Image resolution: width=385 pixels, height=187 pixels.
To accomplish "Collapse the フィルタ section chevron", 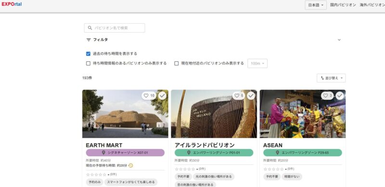I will 339,40.
